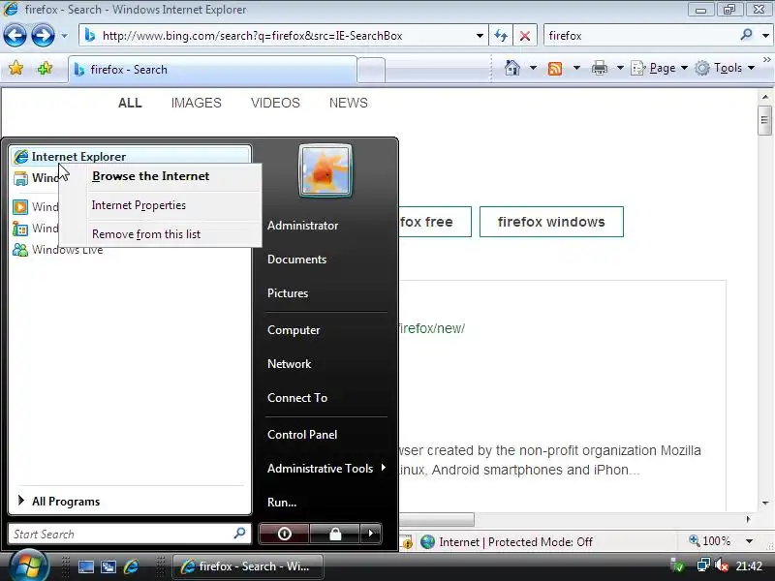Open the Page menu
Image resolution: width=775 pixels, height=581 pixels.
[x=660, y=68]
